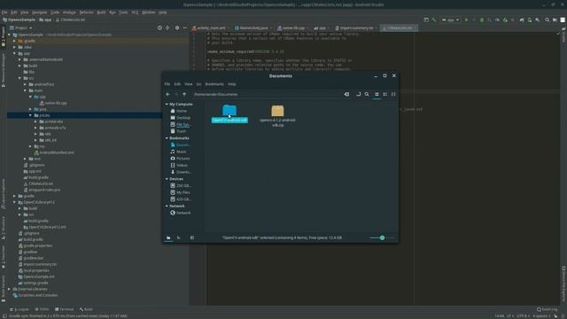Hide the file manager sidebar

click(x=192, y=237)
